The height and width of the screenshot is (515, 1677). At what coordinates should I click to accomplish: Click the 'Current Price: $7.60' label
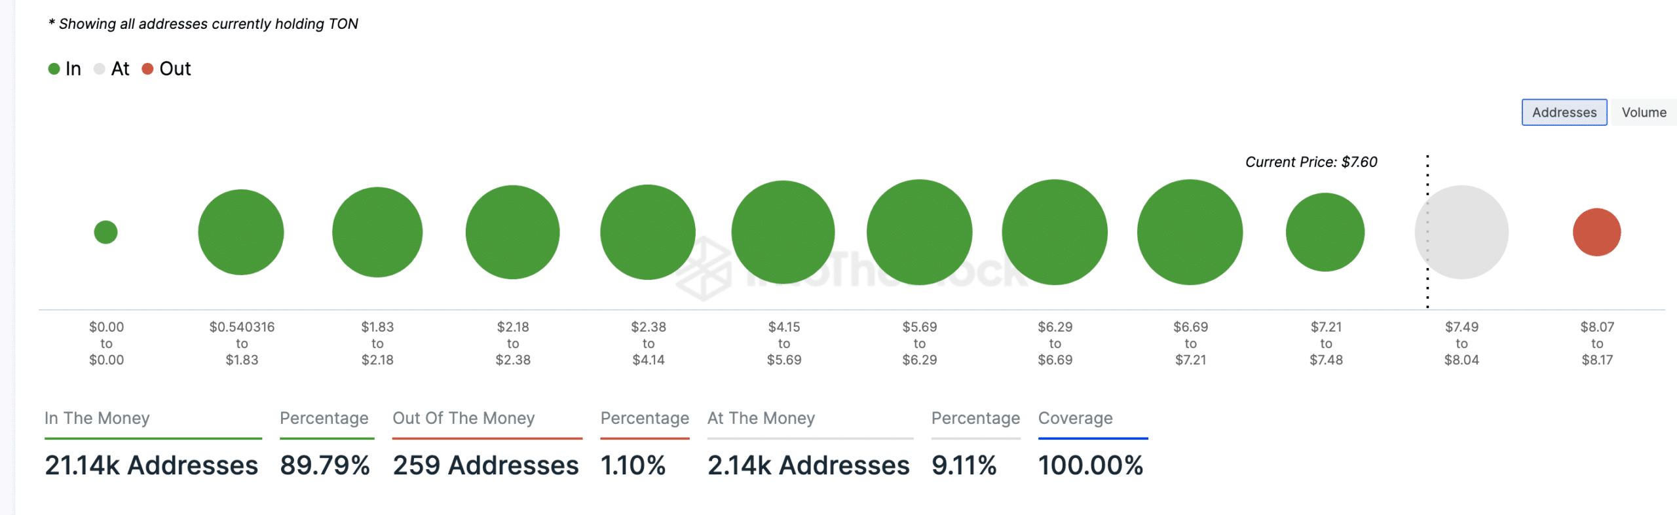1311,162
